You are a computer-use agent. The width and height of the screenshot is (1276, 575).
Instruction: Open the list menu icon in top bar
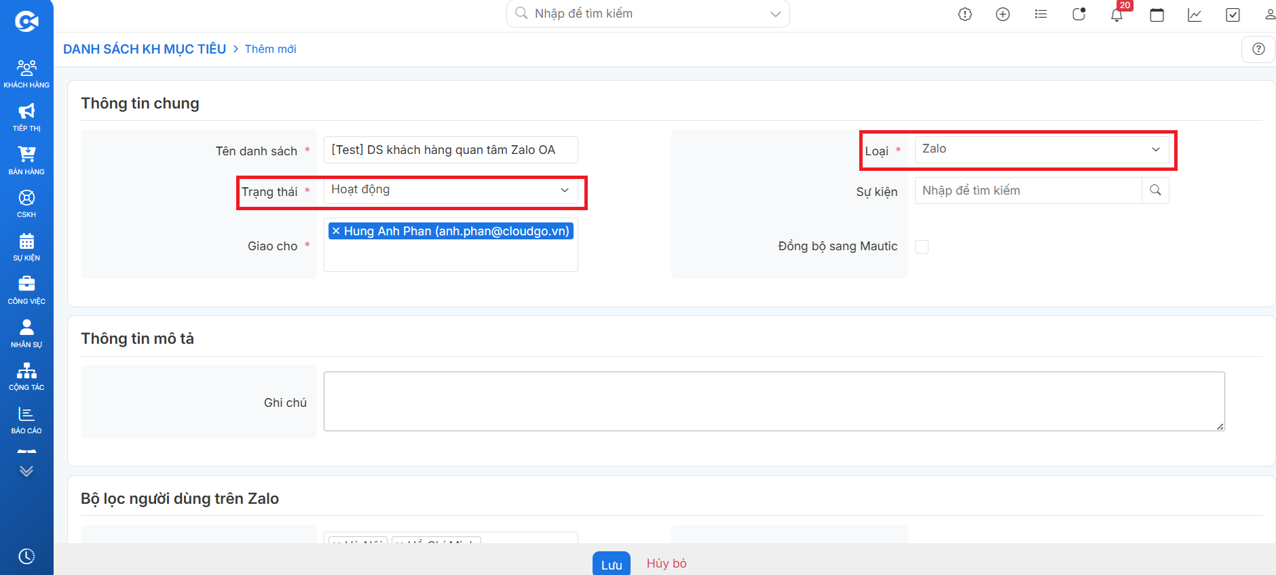1041,14
